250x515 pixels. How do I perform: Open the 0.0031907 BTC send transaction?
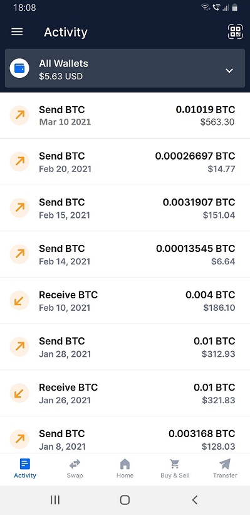125,209
